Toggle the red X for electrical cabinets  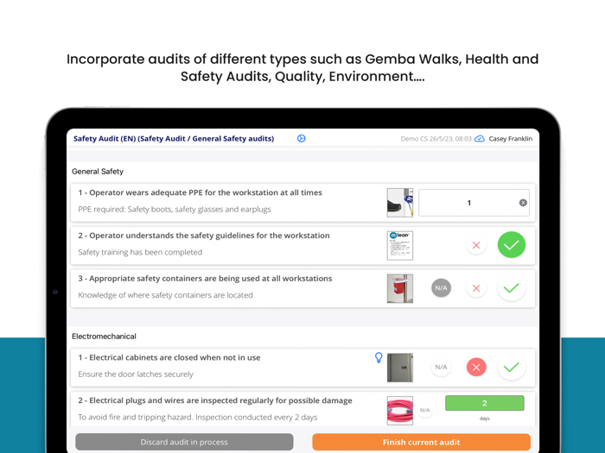click(x=476, y=367)
